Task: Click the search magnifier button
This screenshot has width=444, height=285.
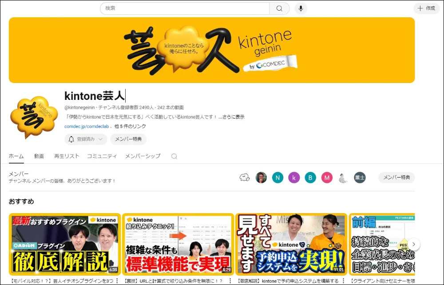Action: pyautogui.click(x=279, y=8)
